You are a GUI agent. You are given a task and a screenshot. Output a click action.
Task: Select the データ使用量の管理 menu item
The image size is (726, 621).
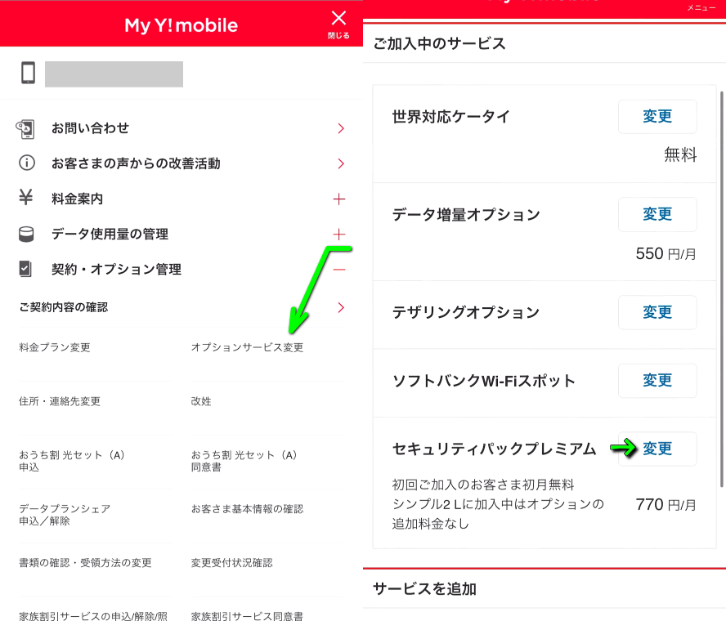[110, 235]
